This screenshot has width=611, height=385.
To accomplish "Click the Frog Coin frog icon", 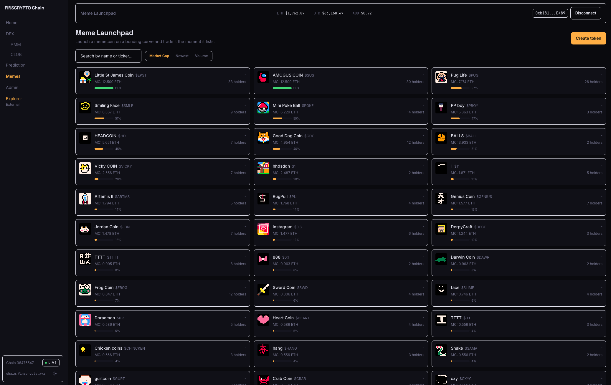I will pyautogui.click(x=85, y=290).
